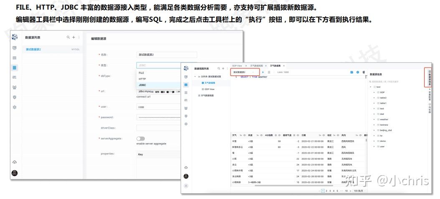Viewport: 440px width, 199px height.
Task: Select FILE in the type dropdown list
Action: (x=159, y=73)
